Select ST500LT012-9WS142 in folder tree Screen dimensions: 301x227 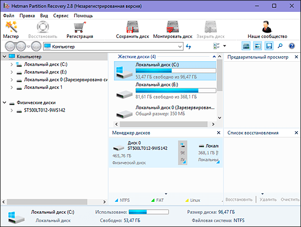[x=44, y=111]
